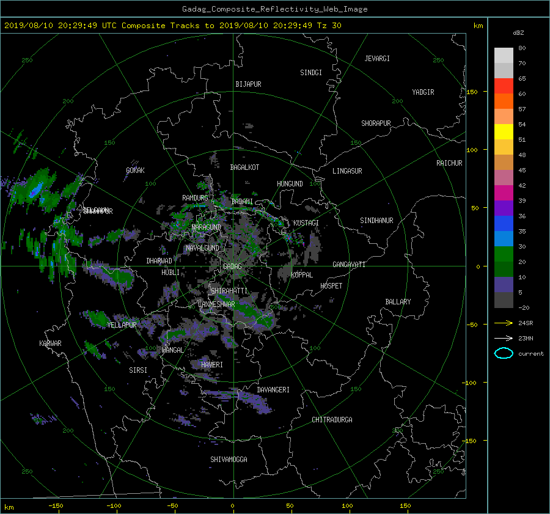Pick the light gray 70 dBZ swatch

(x=504, y=56)
